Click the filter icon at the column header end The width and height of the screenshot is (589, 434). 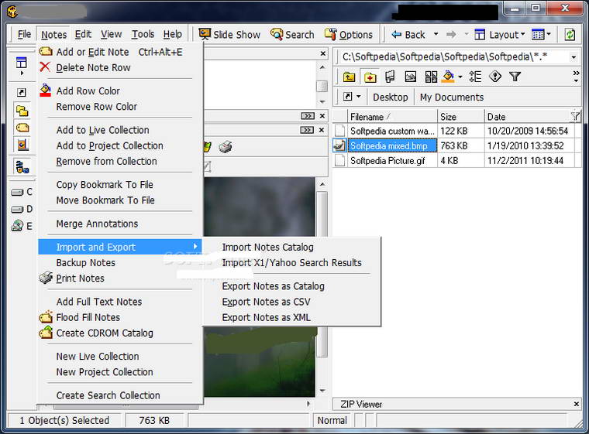[x=575, y=116]
